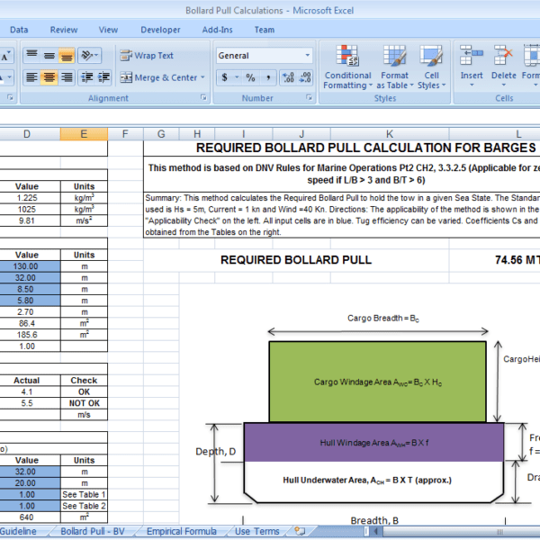Open the Format as Table gallery
The image size is (540, 540).
click(395, 67)
